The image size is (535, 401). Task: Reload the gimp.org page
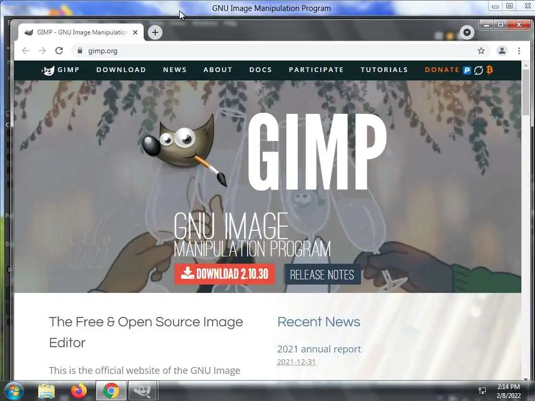point(59,51)
